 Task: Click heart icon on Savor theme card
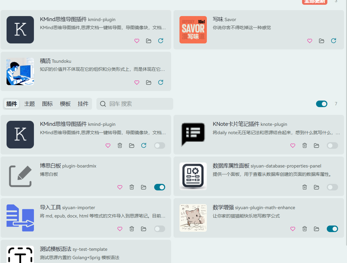[310, 41]
